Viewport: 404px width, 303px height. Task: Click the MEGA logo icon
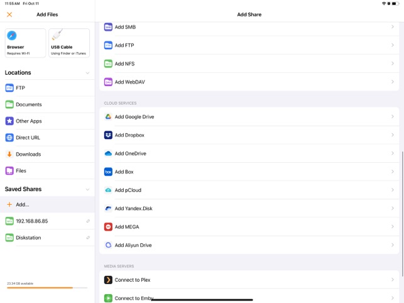coord(108,227)
